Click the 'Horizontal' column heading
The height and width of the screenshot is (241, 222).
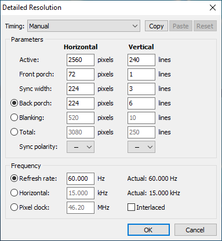click(81, 47)
